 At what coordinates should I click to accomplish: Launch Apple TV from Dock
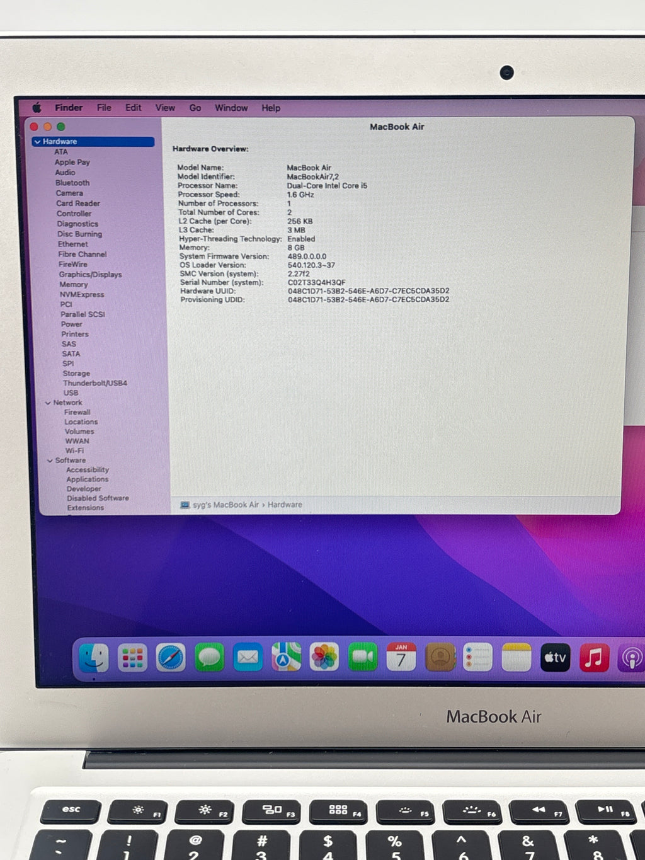pyautogui.click(x=555, y=657)
